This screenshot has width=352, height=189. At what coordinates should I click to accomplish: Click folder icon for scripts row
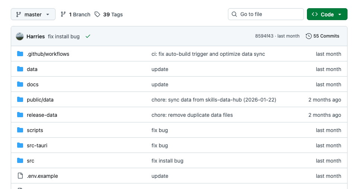coord(20,130)
